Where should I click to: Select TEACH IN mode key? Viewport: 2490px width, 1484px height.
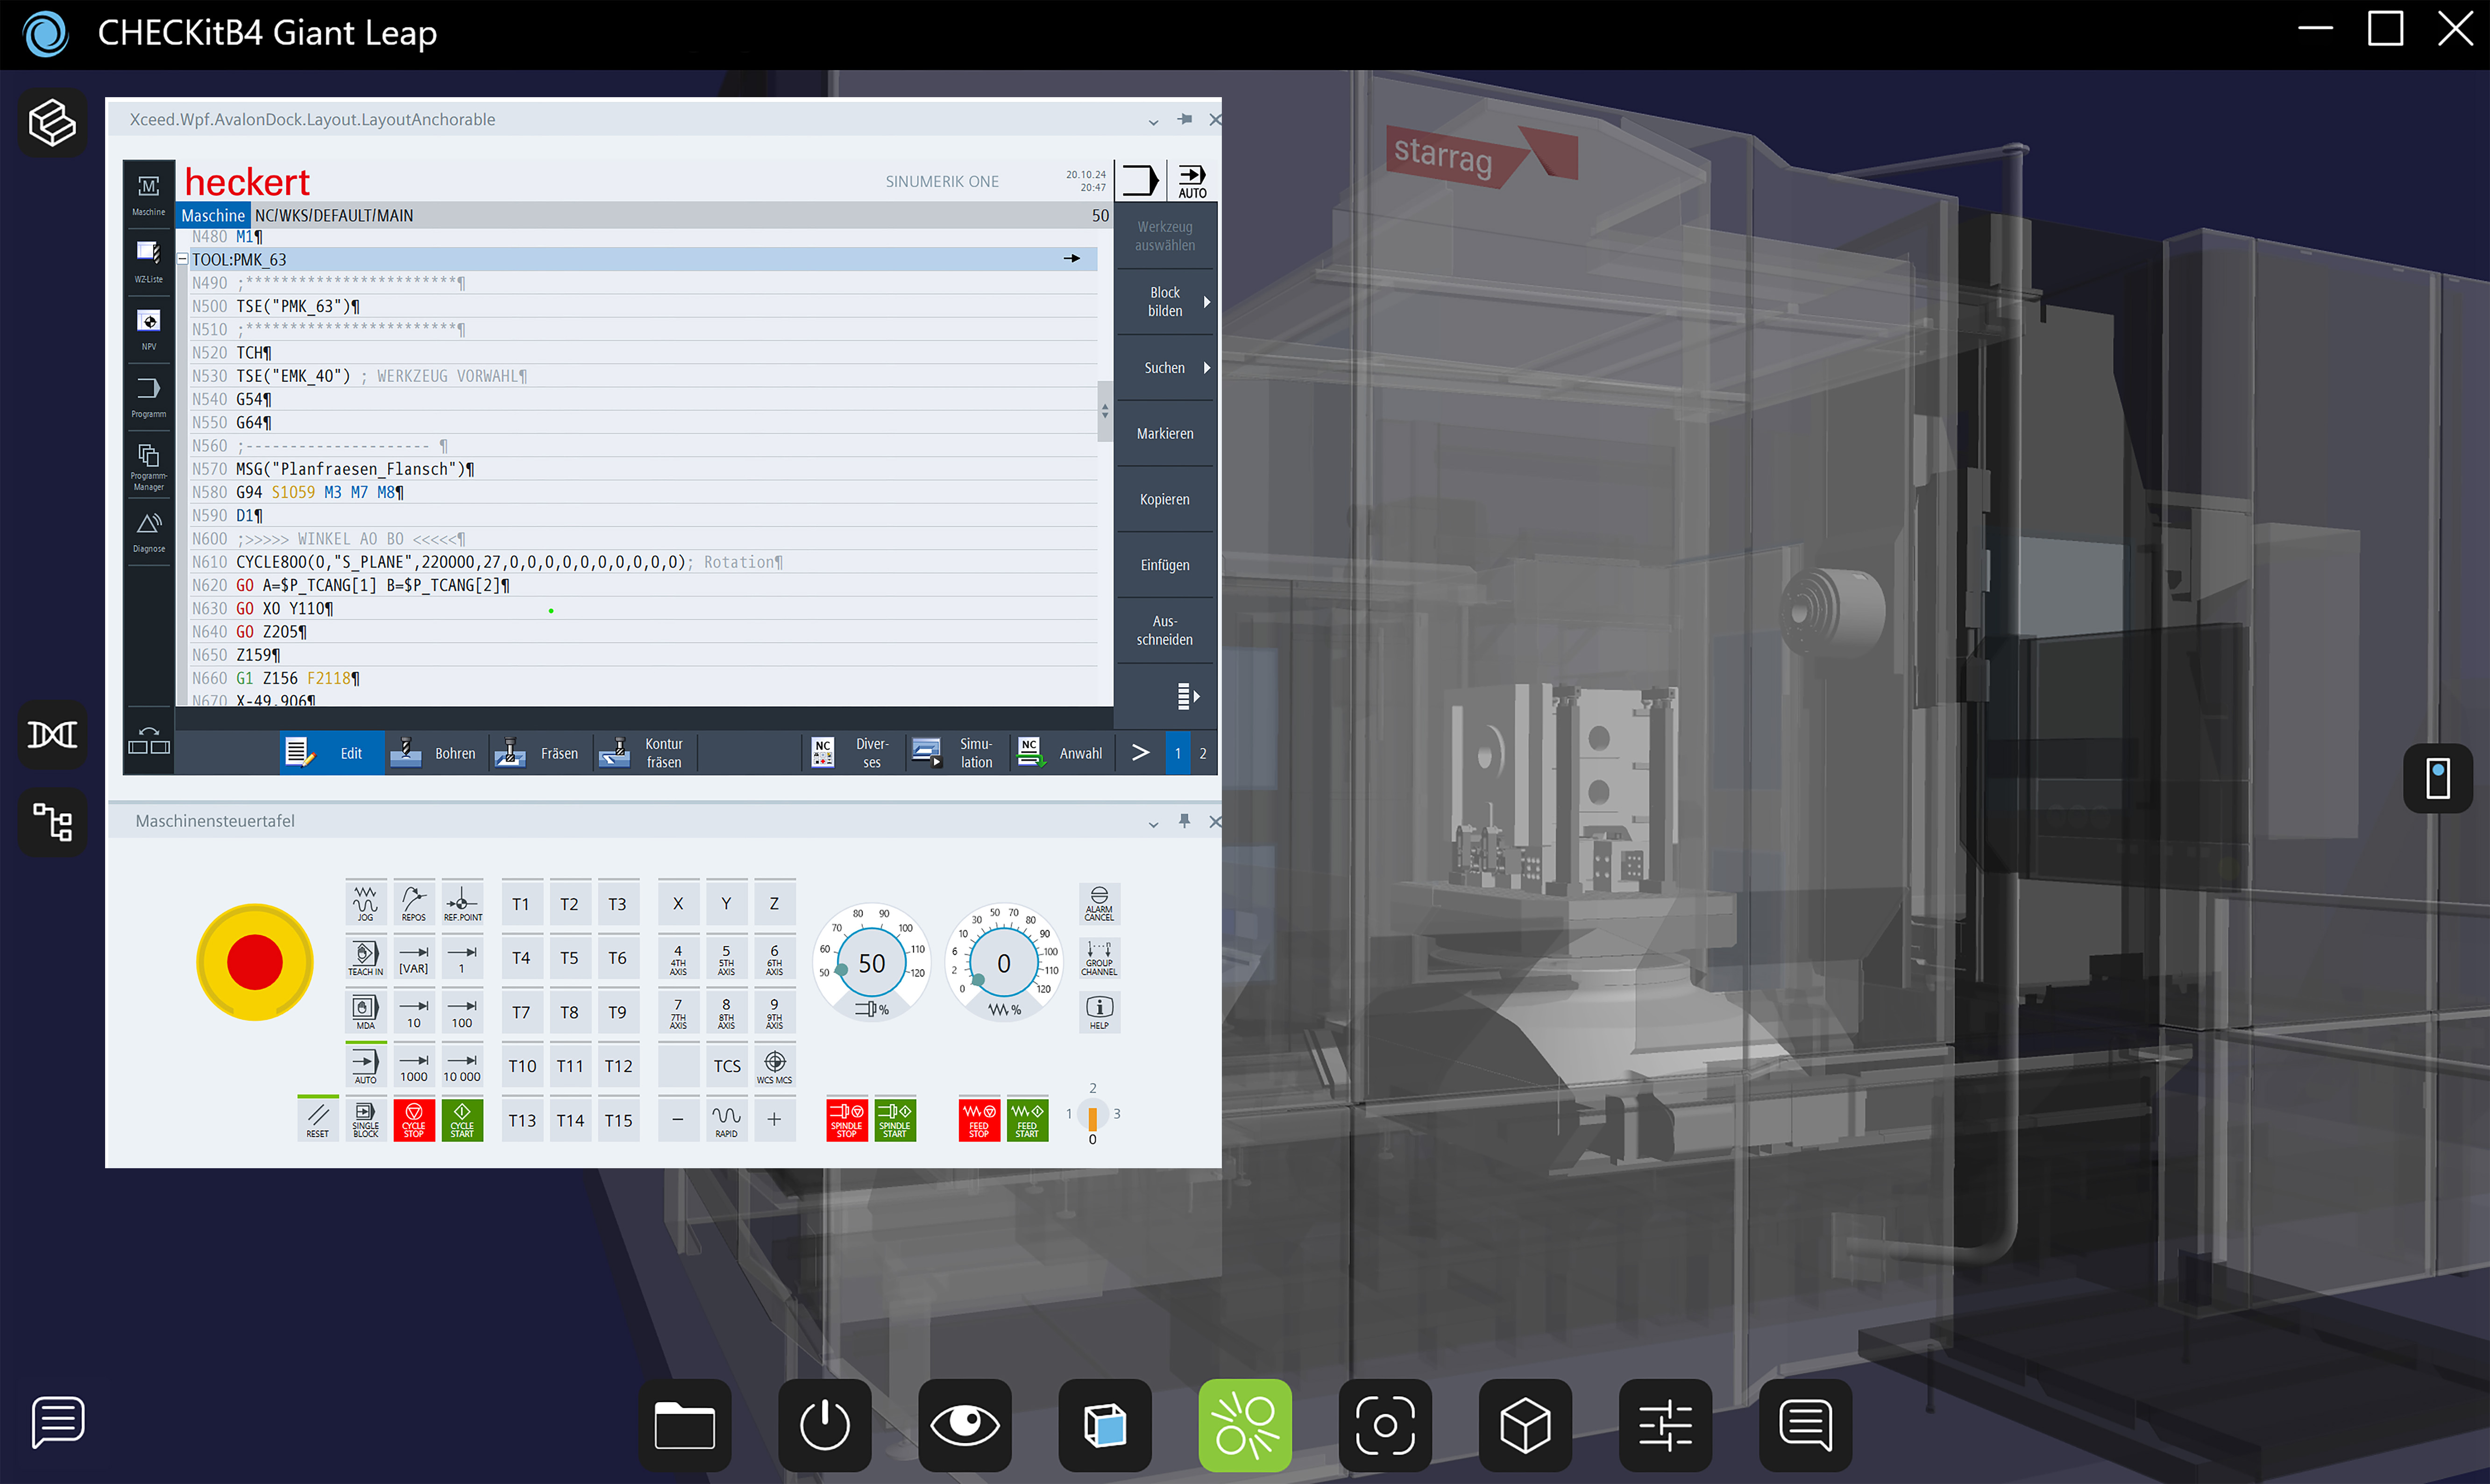(366, 957)
